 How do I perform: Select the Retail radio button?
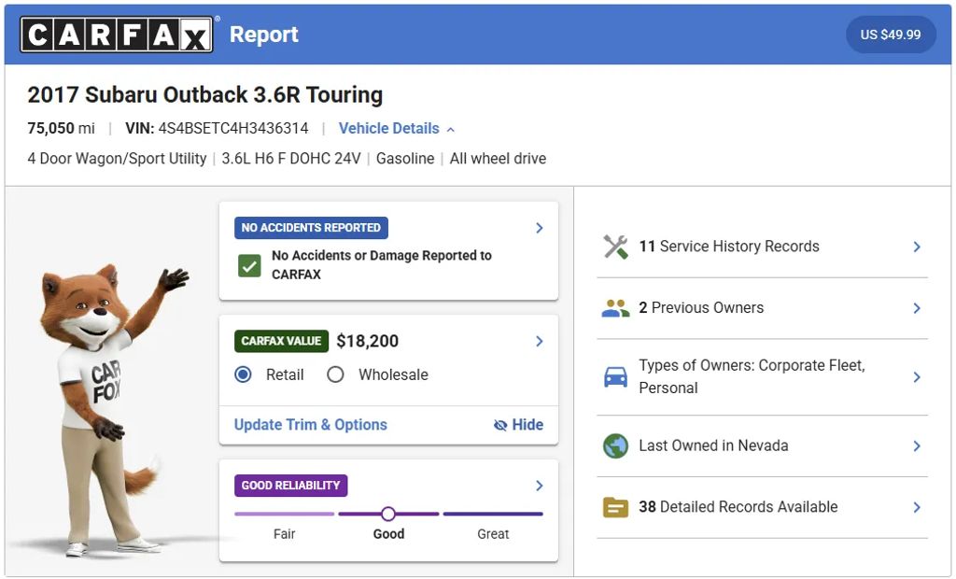pyautogui.click(x=244, y=374)
